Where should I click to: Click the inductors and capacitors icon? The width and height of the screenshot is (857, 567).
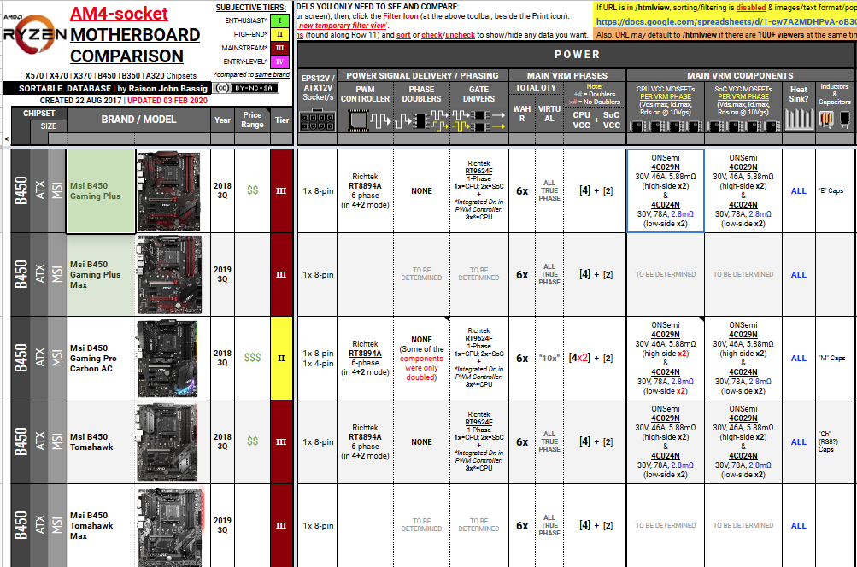coord(835,119)
